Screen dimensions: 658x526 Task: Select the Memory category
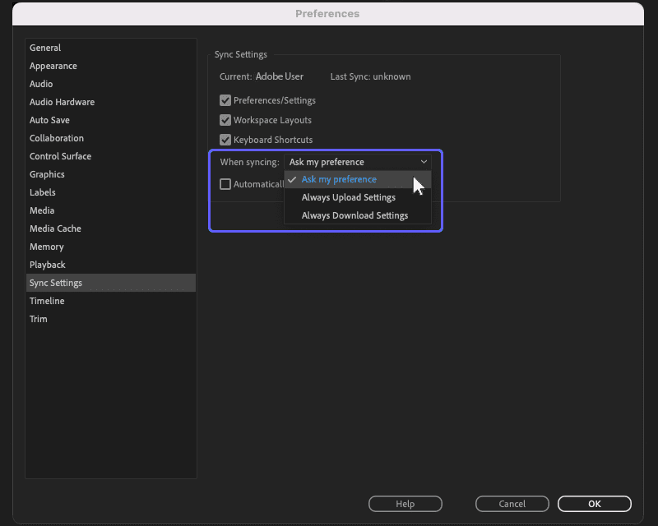coord(46,247)
